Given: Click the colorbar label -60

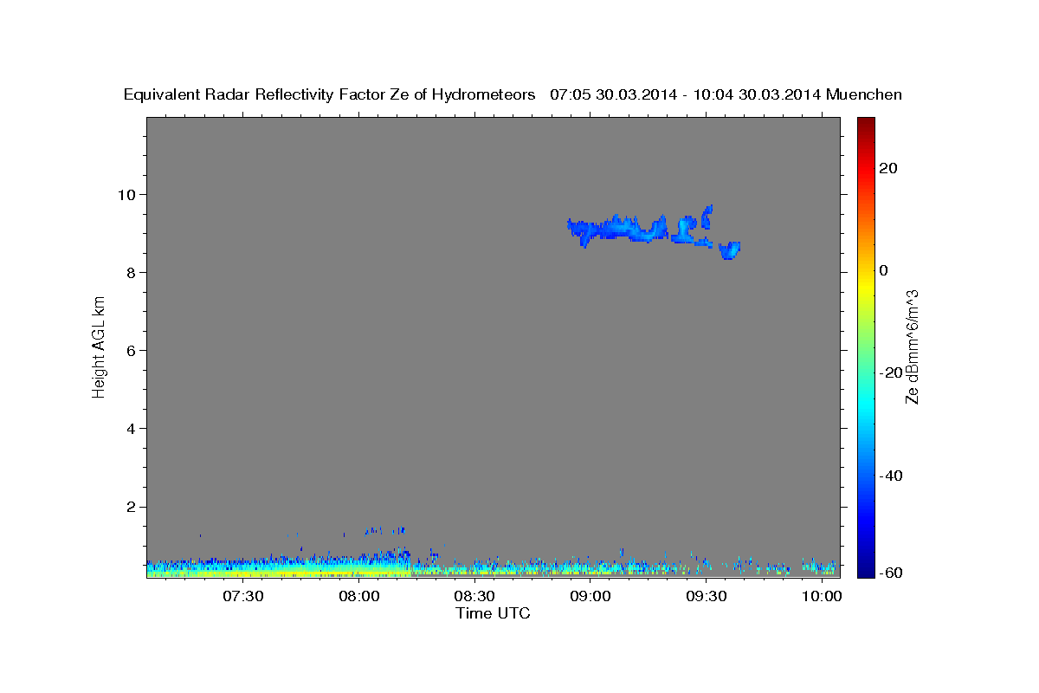Looking at the screenshot, I should (890, 573).
